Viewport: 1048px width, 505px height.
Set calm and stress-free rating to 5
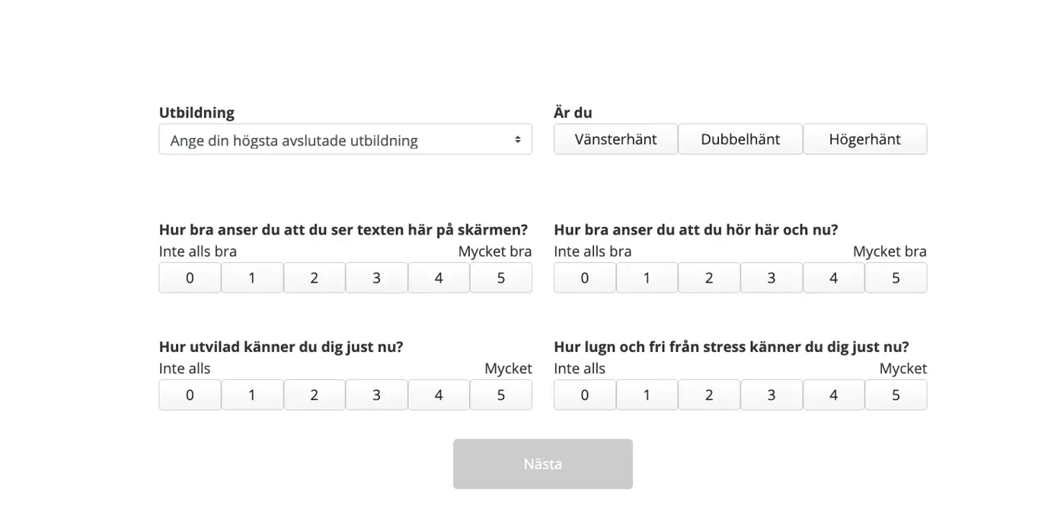point(896,395)
